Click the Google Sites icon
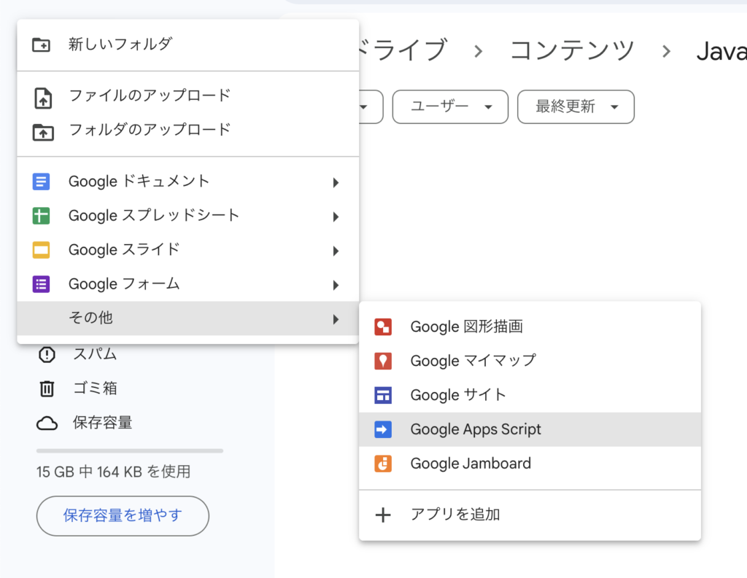Image resolution: width=747 pixels, height=578 pixels. pyautogui.click(x=383, y=395)
